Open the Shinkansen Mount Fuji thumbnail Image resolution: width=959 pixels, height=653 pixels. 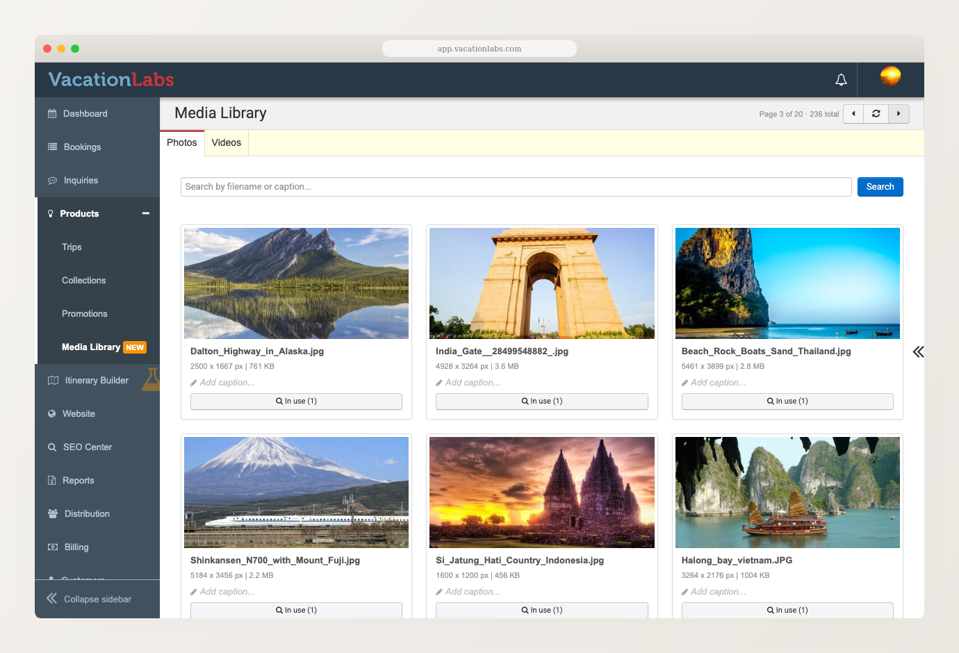click(x=296, y=493)
